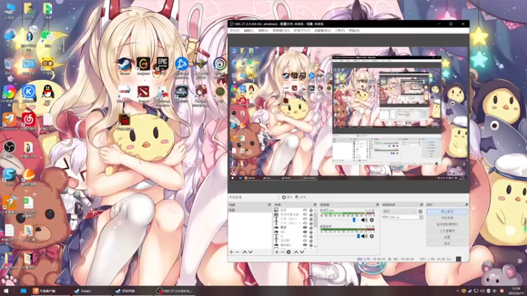Move scene down with Scenes down arrow

[250, 252]
